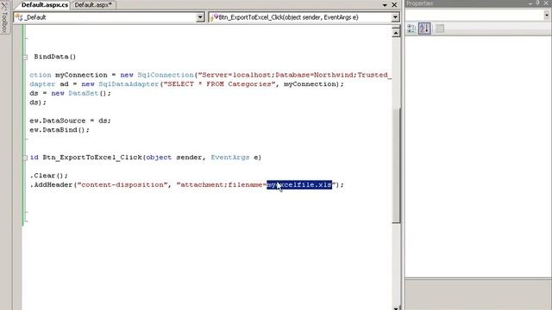Click the EventArgs type name
Viewport: 552px width, 310px height.
pos(230,158)
